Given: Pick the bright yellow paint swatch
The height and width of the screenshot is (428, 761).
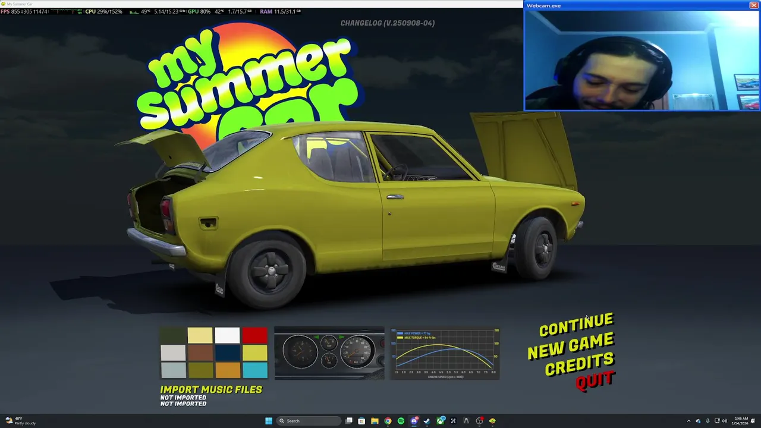Looking at the screenshot, I should (254, 353).
